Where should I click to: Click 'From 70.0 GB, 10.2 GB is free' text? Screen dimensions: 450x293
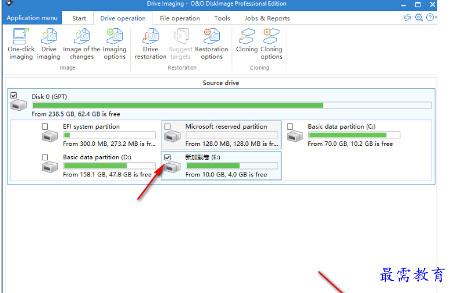point(351,144)
